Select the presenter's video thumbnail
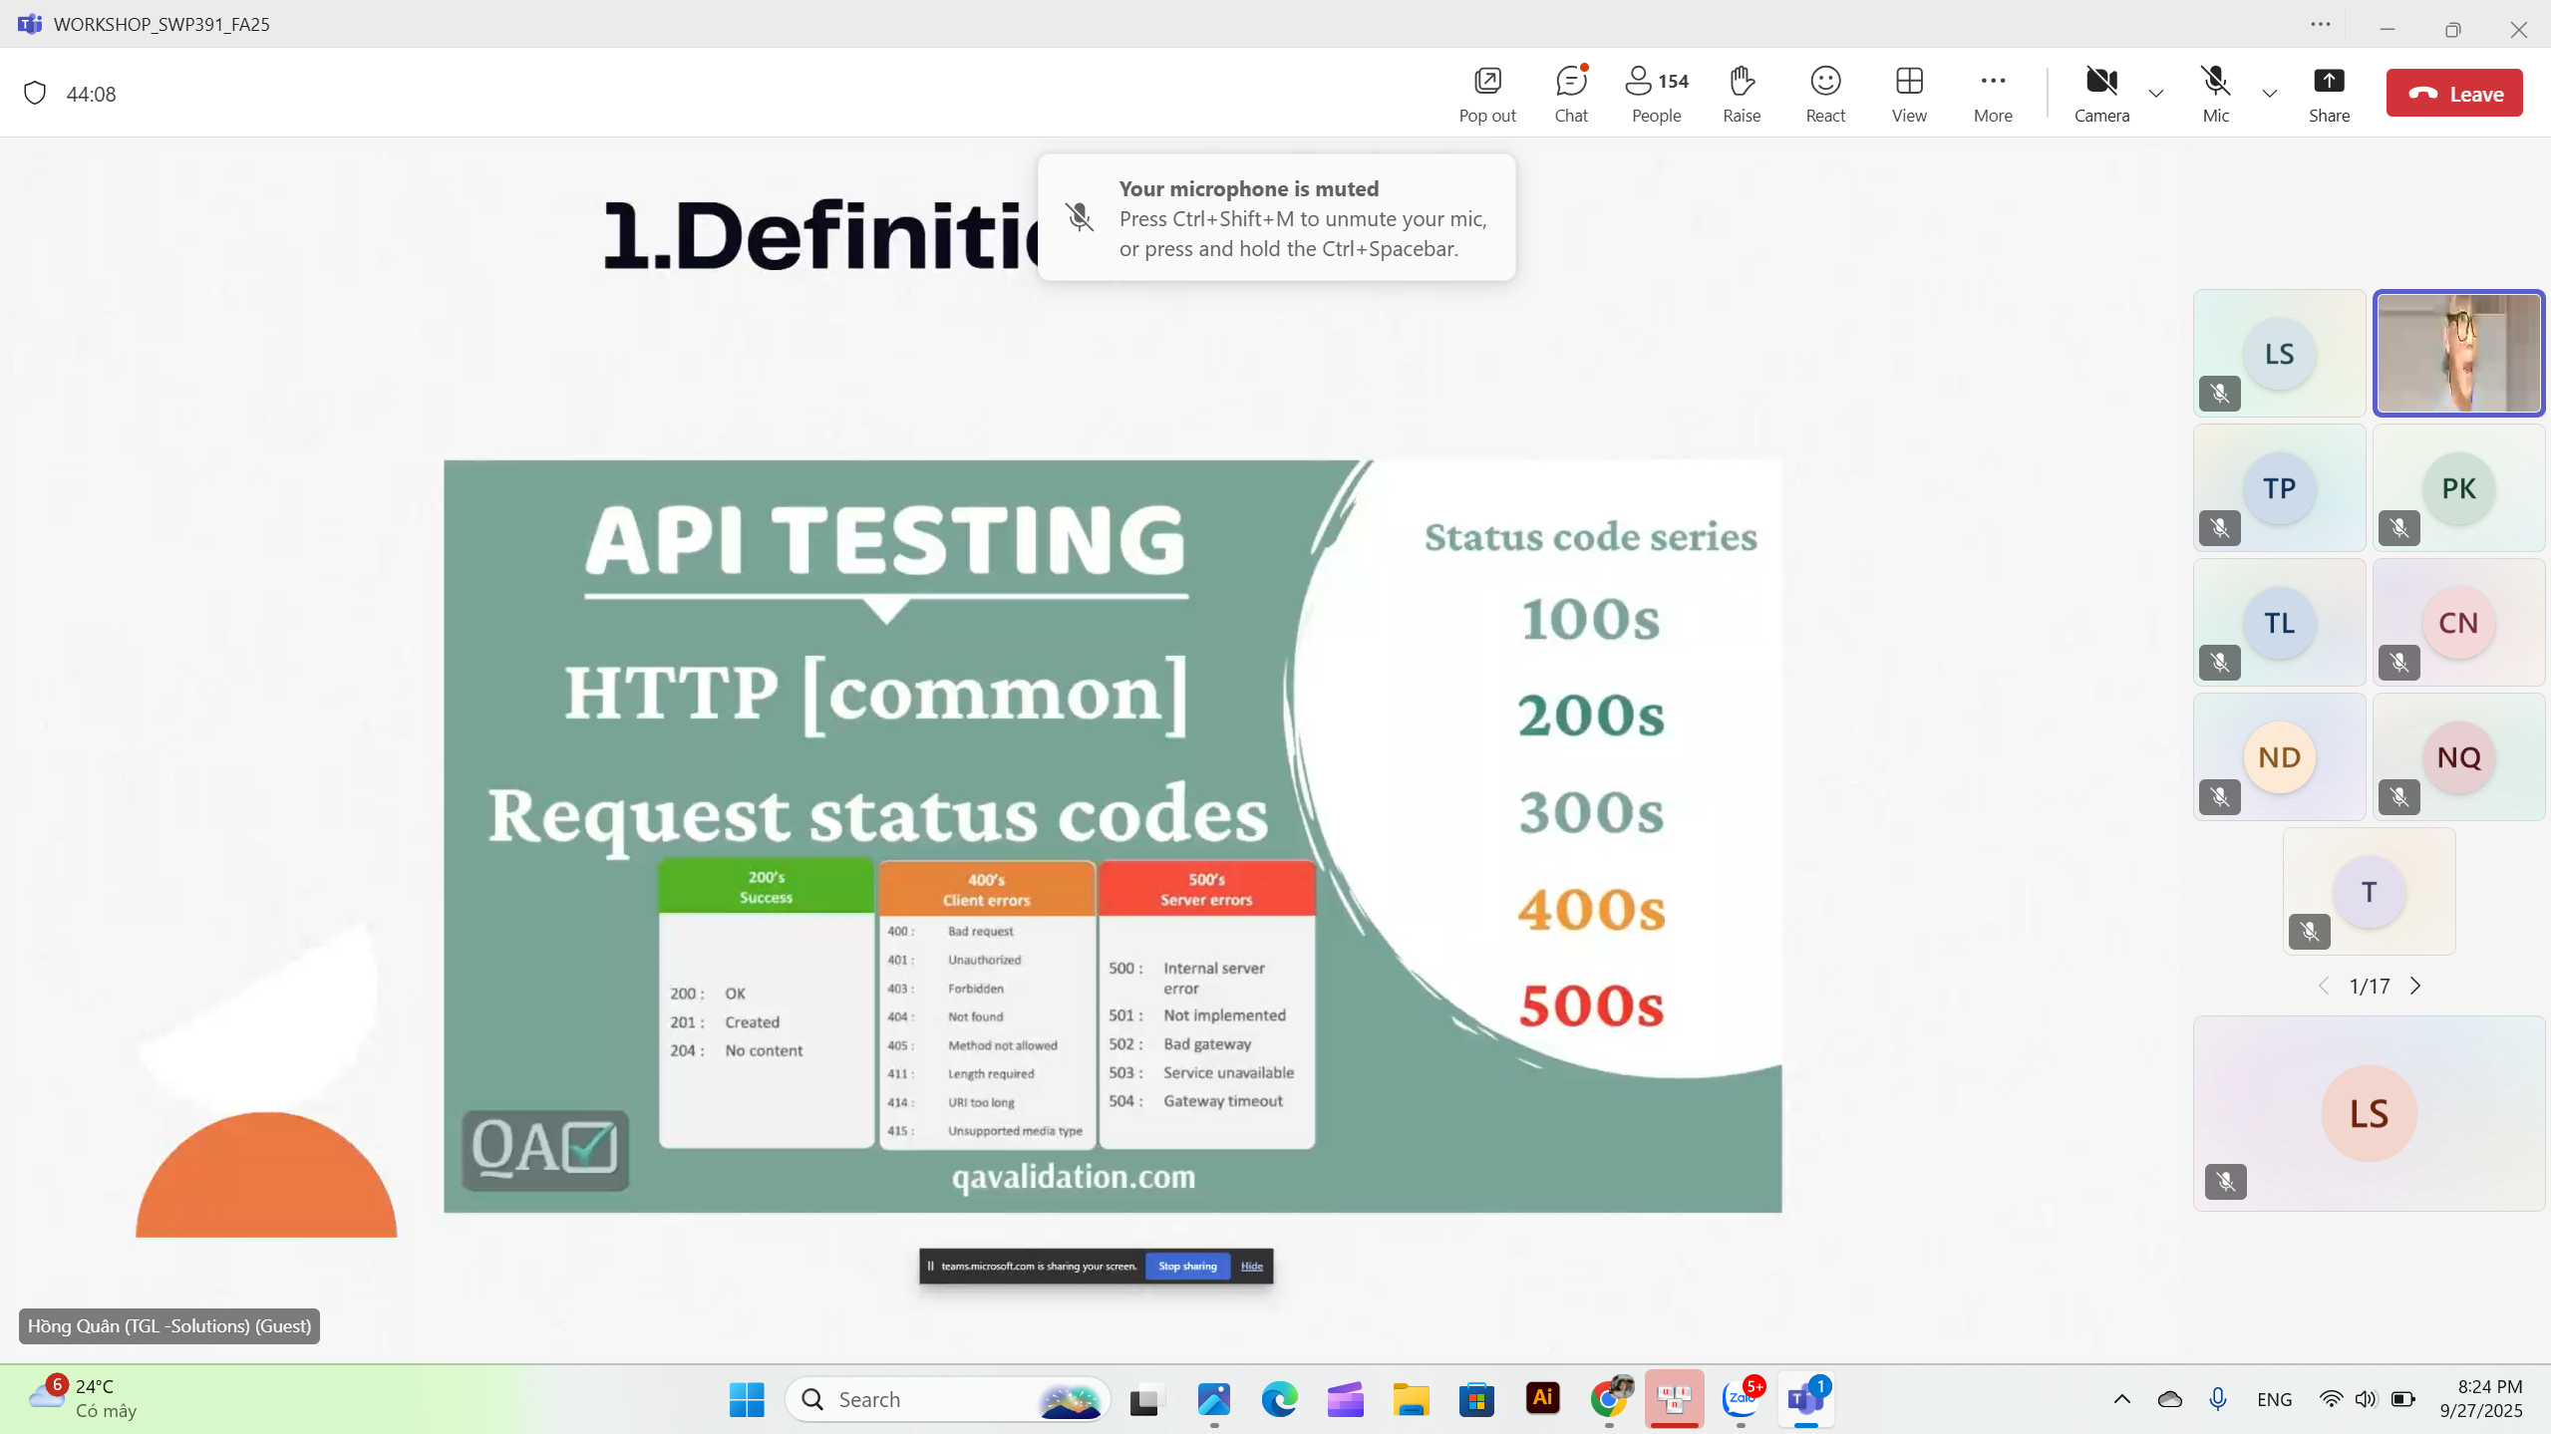The height and width of the screenshot is (1434, 2551). [x=2457, y=353]
